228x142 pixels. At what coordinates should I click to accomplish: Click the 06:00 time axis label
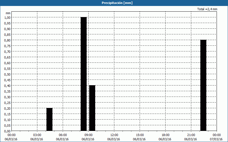point(63,135)
